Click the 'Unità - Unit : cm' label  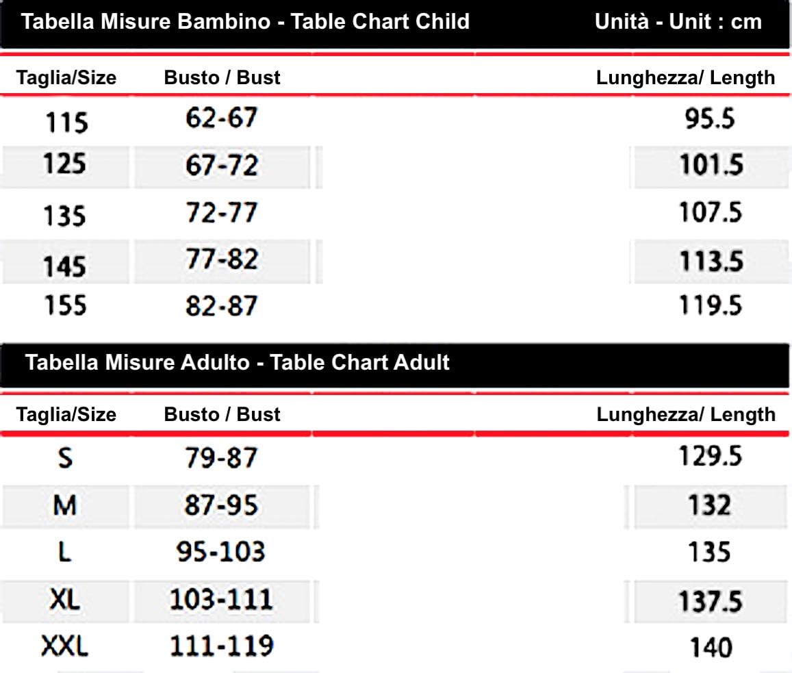click(678, 22)
